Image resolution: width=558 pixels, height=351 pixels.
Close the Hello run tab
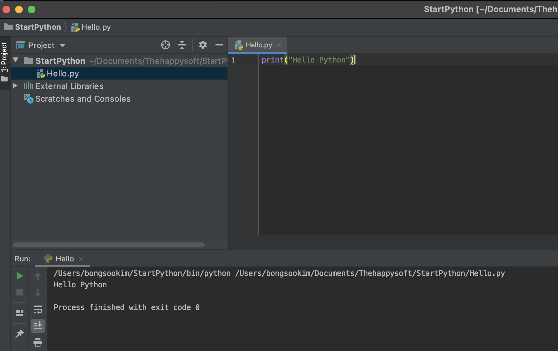(x=81, y=259)
